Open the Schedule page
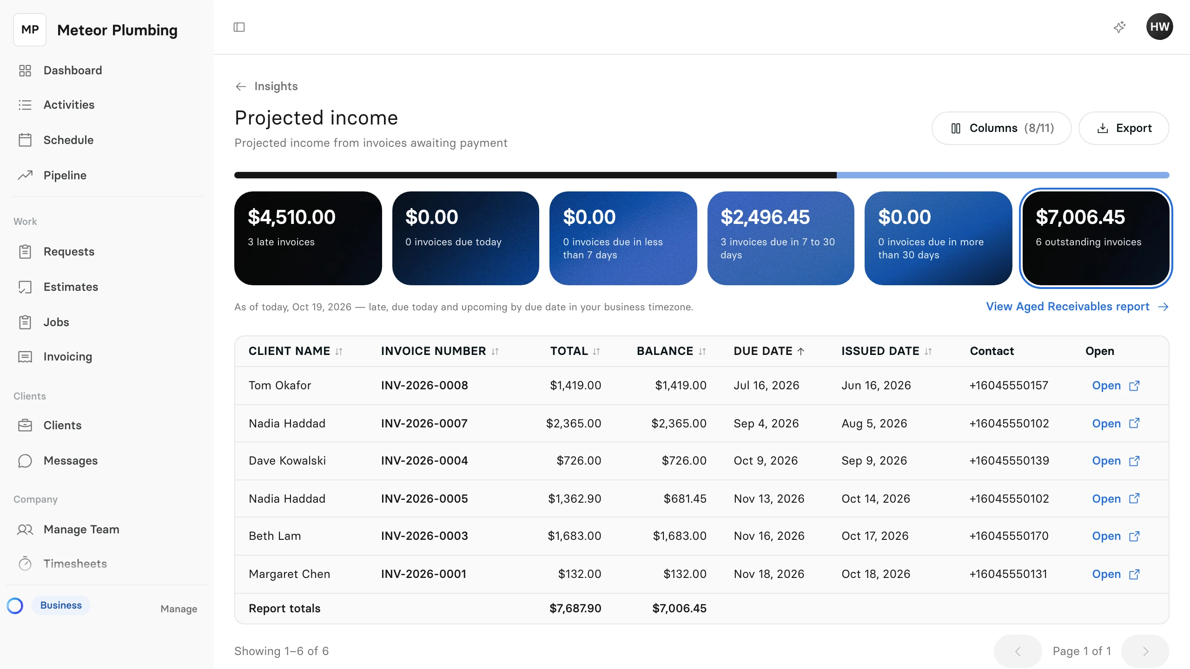 107,140
